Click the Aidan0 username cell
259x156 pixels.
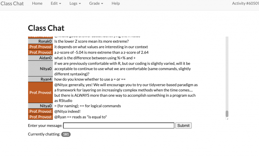pyautogui.click(x=40, y=58)
